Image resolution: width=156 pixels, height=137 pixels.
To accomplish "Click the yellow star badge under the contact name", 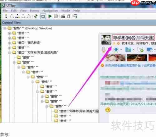I will (x=114, y=43).
